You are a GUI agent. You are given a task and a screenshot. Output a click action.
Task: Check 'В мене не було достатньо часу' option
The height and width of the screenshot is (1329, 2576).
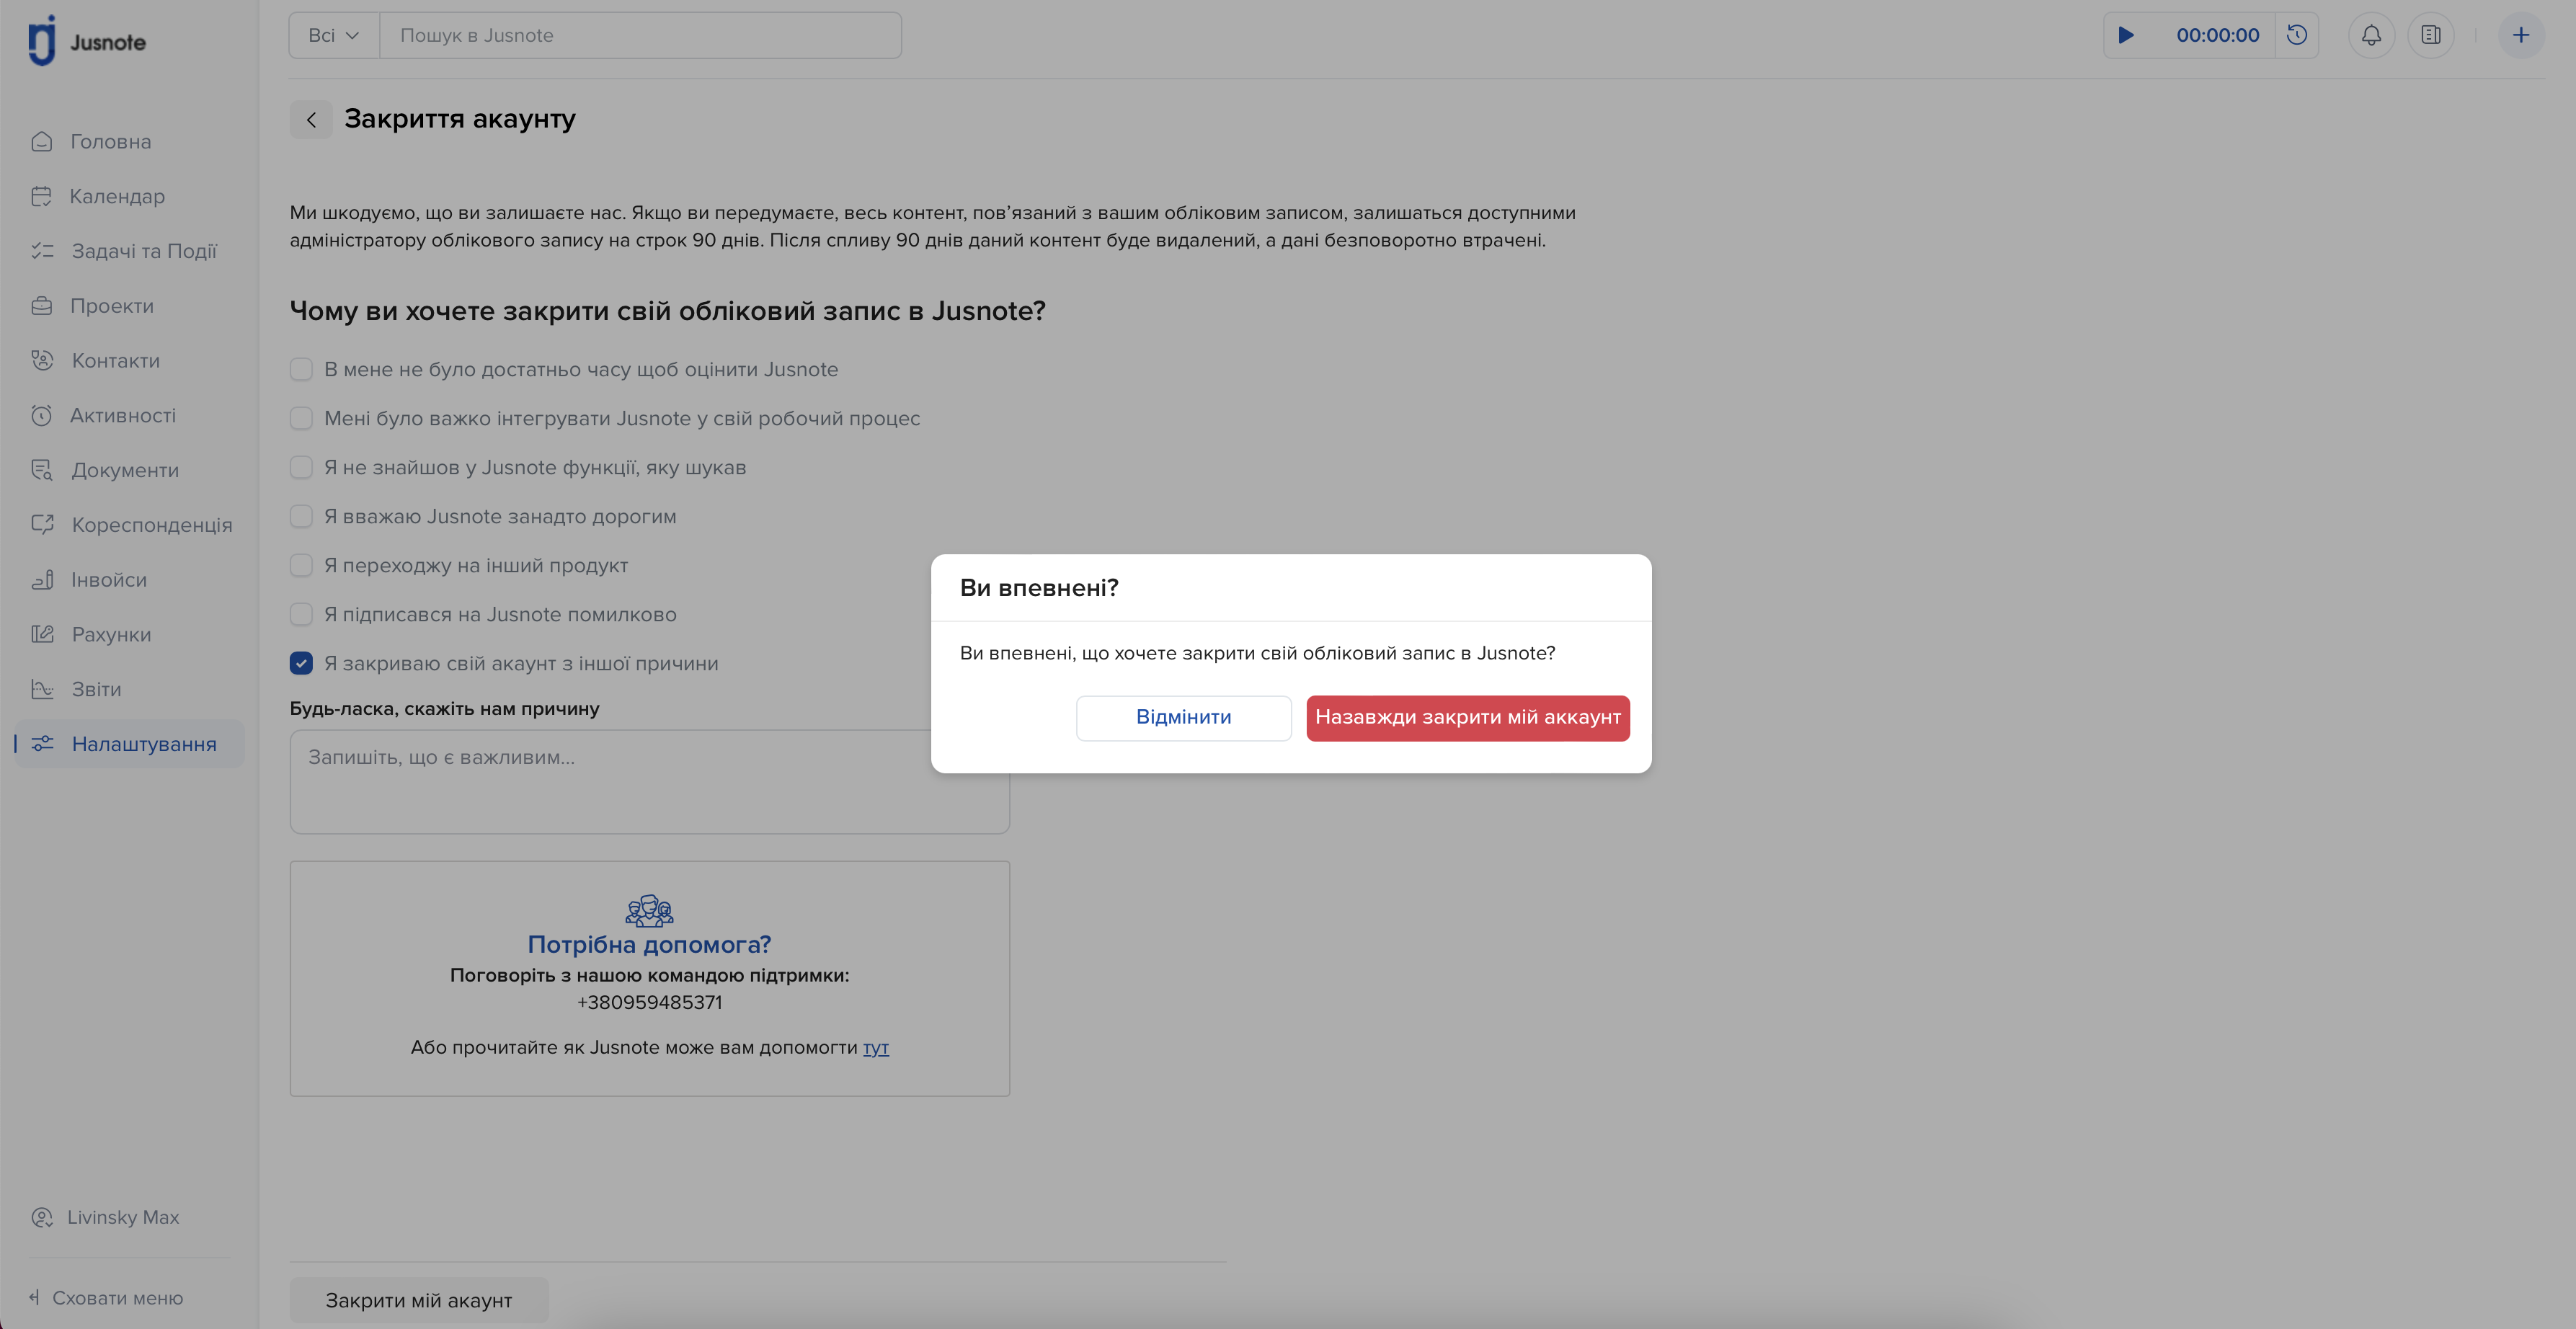click(x=301, y=370)
